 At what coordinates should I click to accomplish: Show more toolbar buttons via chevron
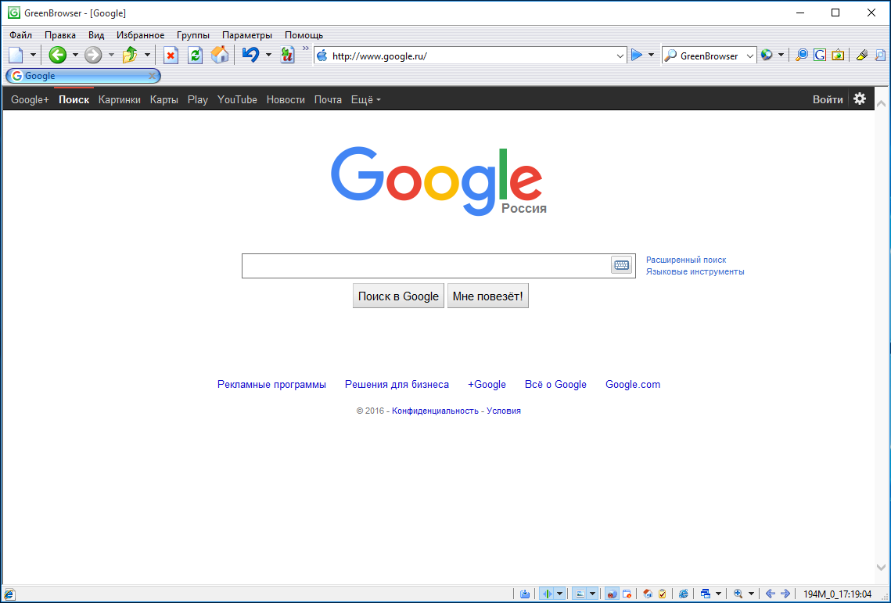point(306,48)
